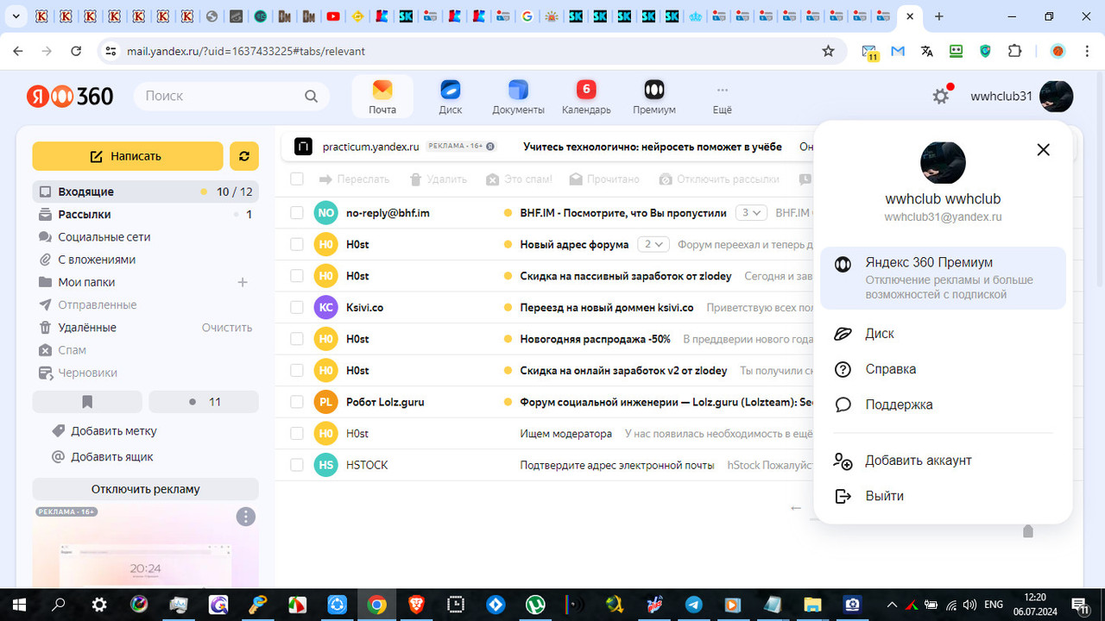This screenshot has width=1105, height=621.
Task: Select Справка in account menu
Action: pyautogui.click(x=943, y=369)
